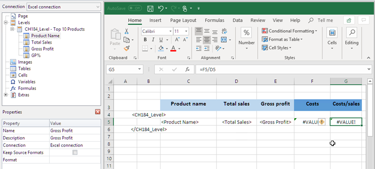Apply Bottom Align to the cell
375x169 pixels.
tap(215, 31)
